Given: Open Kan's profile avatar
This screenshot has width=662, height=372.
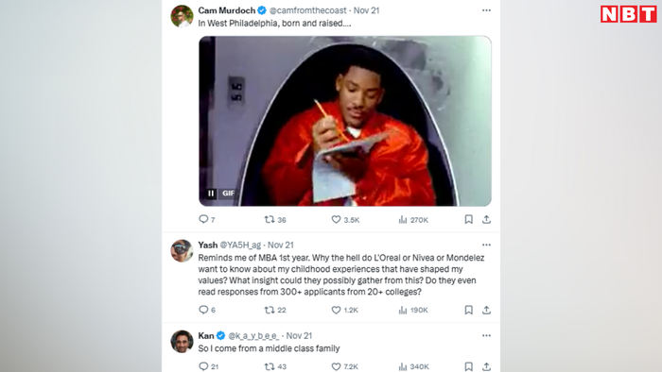Looking at the screenshot, I should tap(182, 341).
